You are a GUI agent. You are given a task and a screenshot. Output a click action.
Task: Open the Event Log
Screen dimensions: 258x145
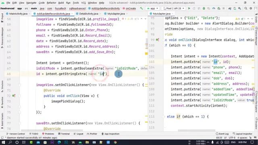point(222,134)
